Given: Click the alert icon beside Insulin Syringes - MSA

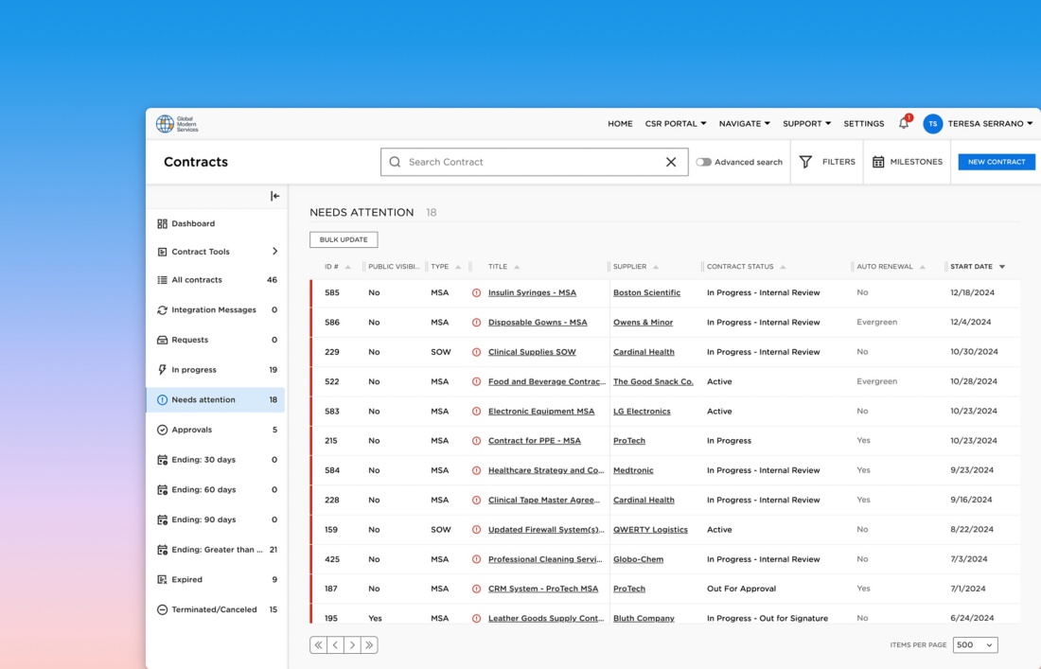Looking at the screenshot, I should coord(476,293).
